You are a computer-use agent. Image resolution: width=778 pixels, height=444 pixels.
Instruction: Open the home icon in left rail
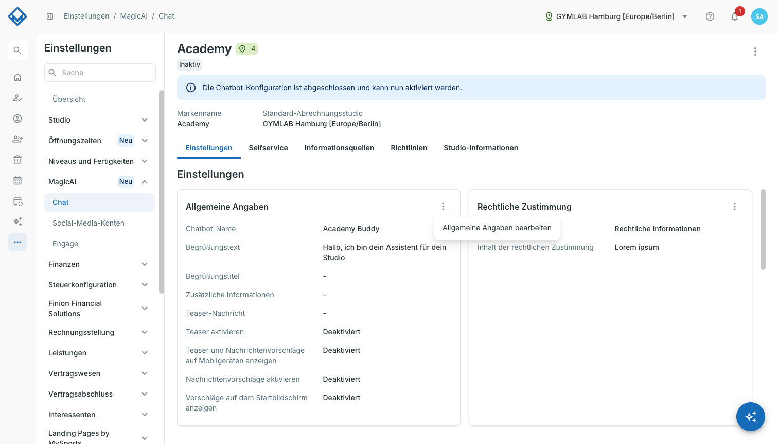(17, 77)
